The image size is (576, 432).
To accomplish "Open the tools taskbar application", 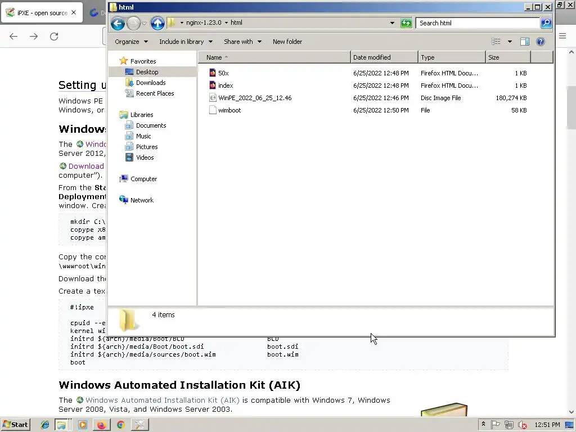I will click(x=139, y=425).
